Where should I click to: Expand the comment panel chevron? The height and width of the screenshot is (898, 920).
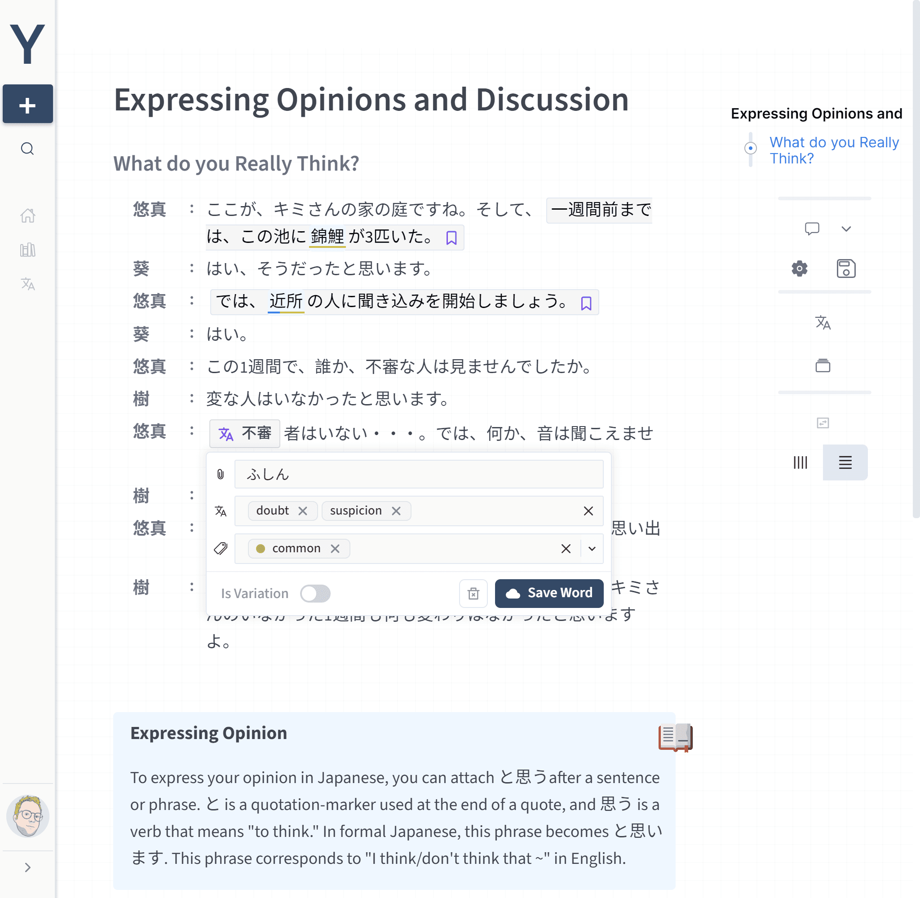coord(846,229)
